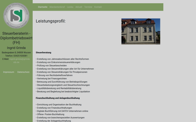This screenshot has height=122, width=196.
Task: Click 'Digitale Buchführung mit DATEV Unternehmen online'
Action: coord(62,111)
